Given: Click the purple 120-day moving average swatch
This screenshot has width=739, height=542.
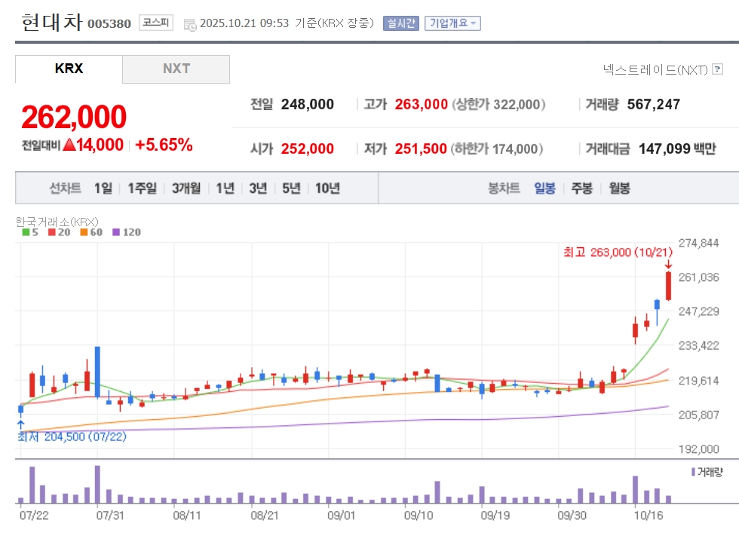Looking at the screenshot, I should [x=116, y=232].
